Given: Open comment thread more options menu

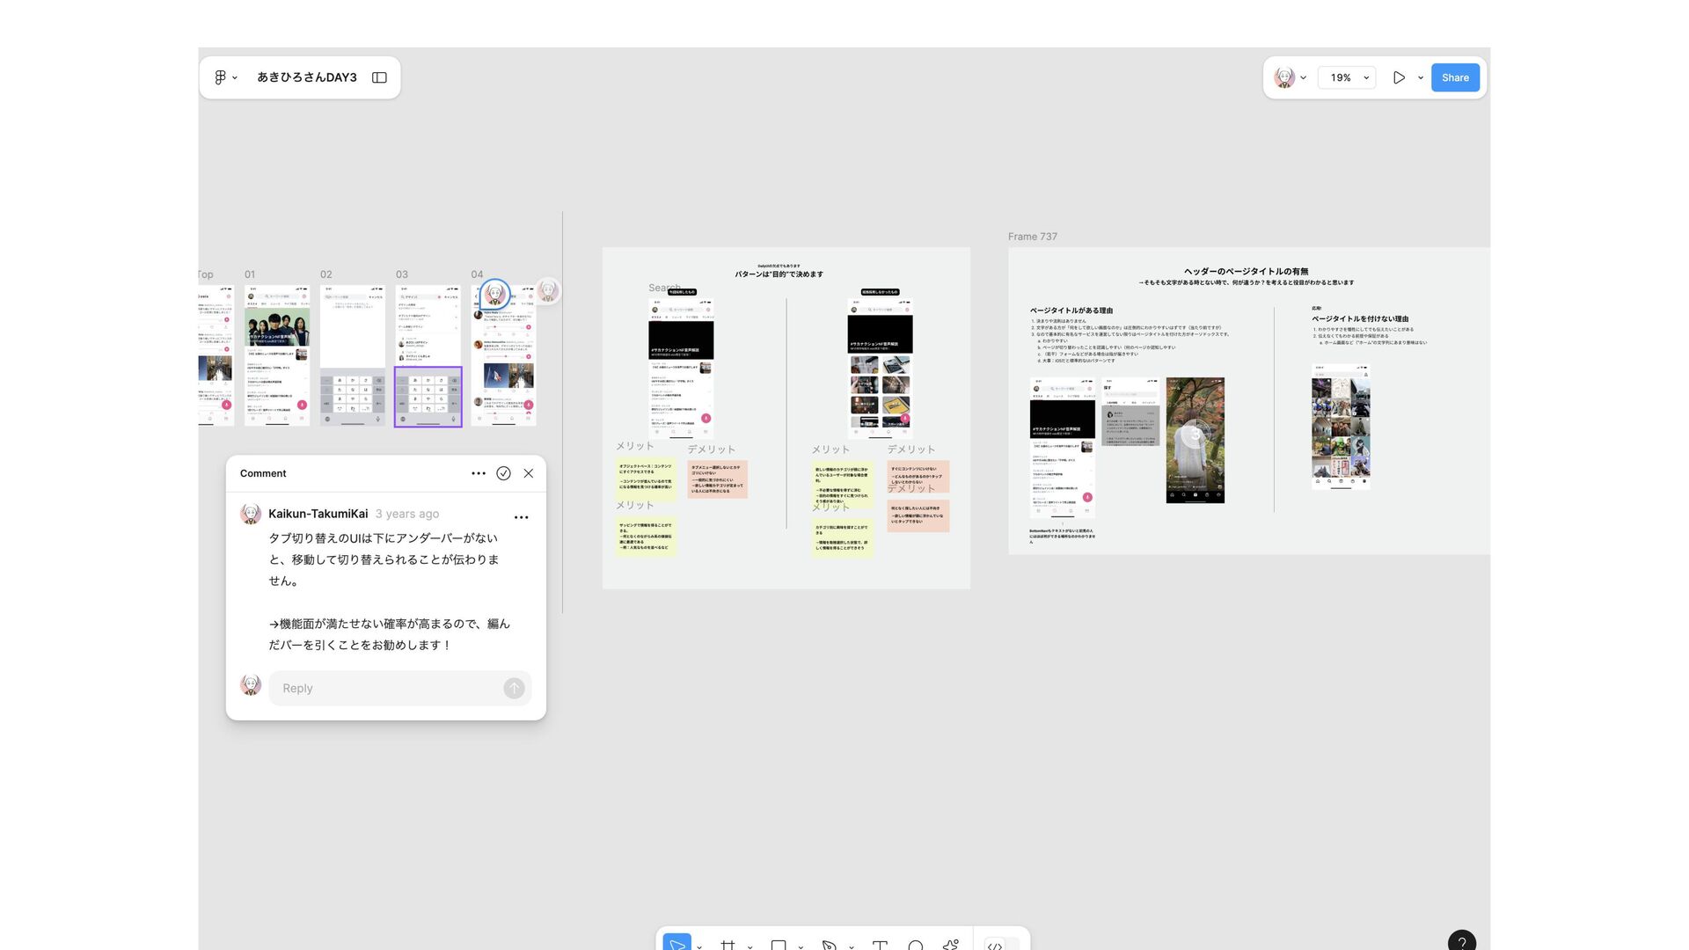Looking at the screenshot, I should tap(478, 473).
